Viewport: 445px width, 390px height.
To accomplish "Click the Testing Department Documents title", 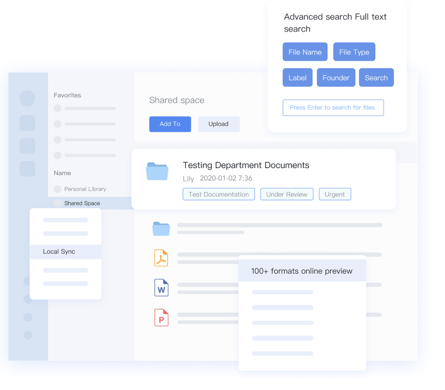I will pyautogui.click(x=246, y=165).
